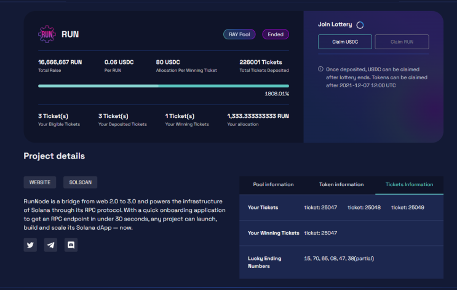The image size is (457, 290).
Task: Click the Your Winning Tickets row label
Action: click(274, 233)
